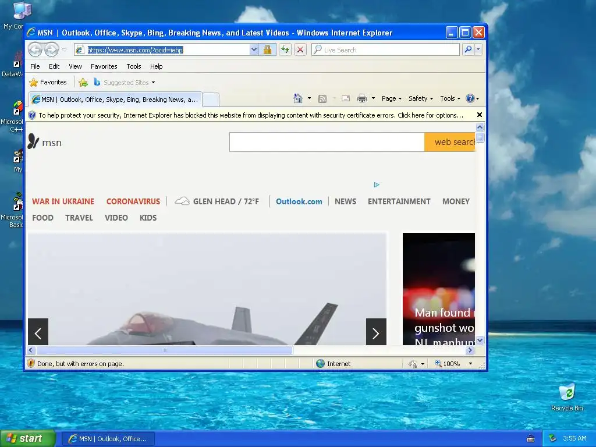
Task: Click the Back navigation arrow
Action: [x=35, y=49]
